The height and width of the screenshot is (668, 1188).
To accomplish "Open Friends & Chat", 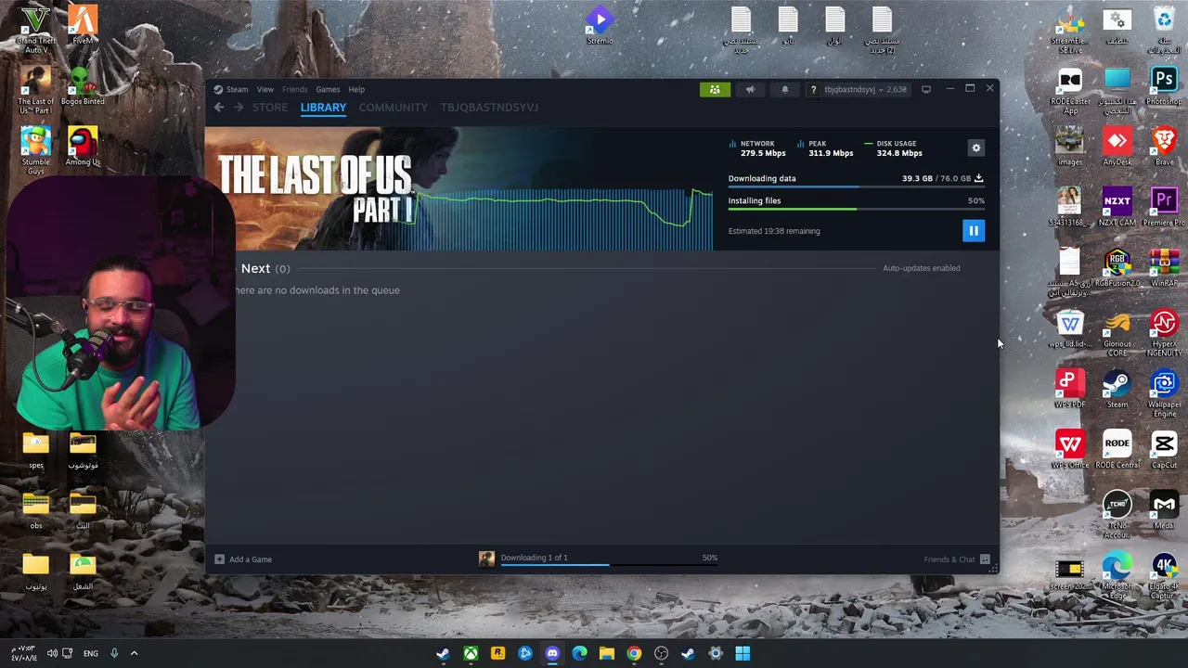I will pos(957,559).
